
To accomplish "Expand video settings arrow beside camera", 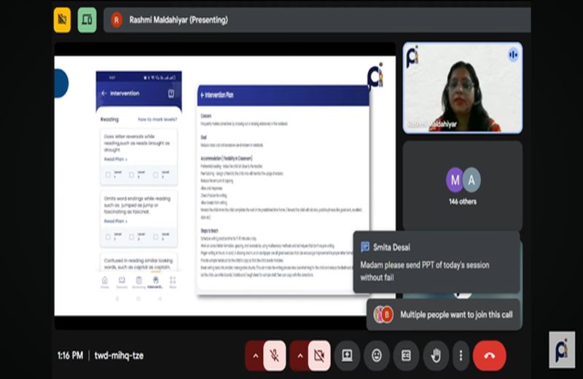I will (300, 356).
